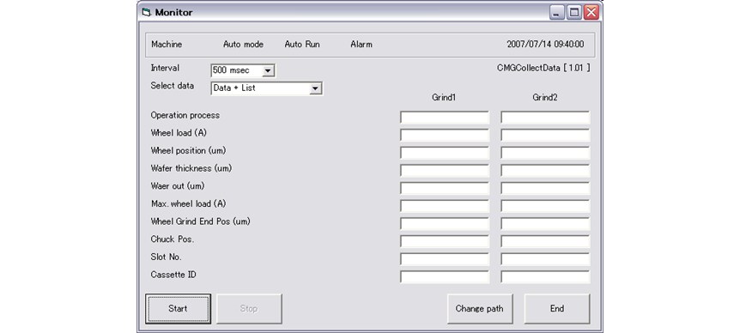Viewport: 740px width, 333px height.
Task: Click the Wafer thickness (um) label
Action: point(191,168)
